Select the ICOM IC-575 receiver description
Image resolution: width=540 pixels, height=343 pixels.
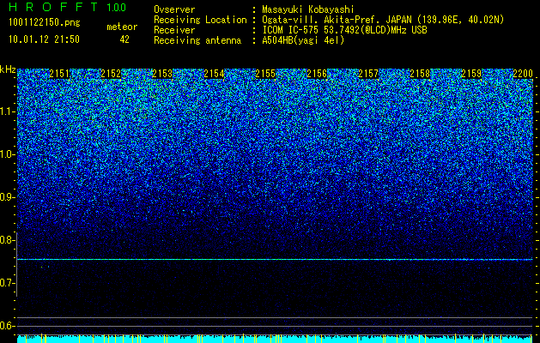pos(344,30)
